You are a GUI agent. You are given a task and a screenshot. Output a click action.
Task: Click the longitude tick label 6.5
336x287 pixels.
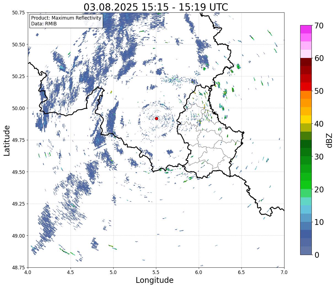pyautogui.click(x=241, y=272)
